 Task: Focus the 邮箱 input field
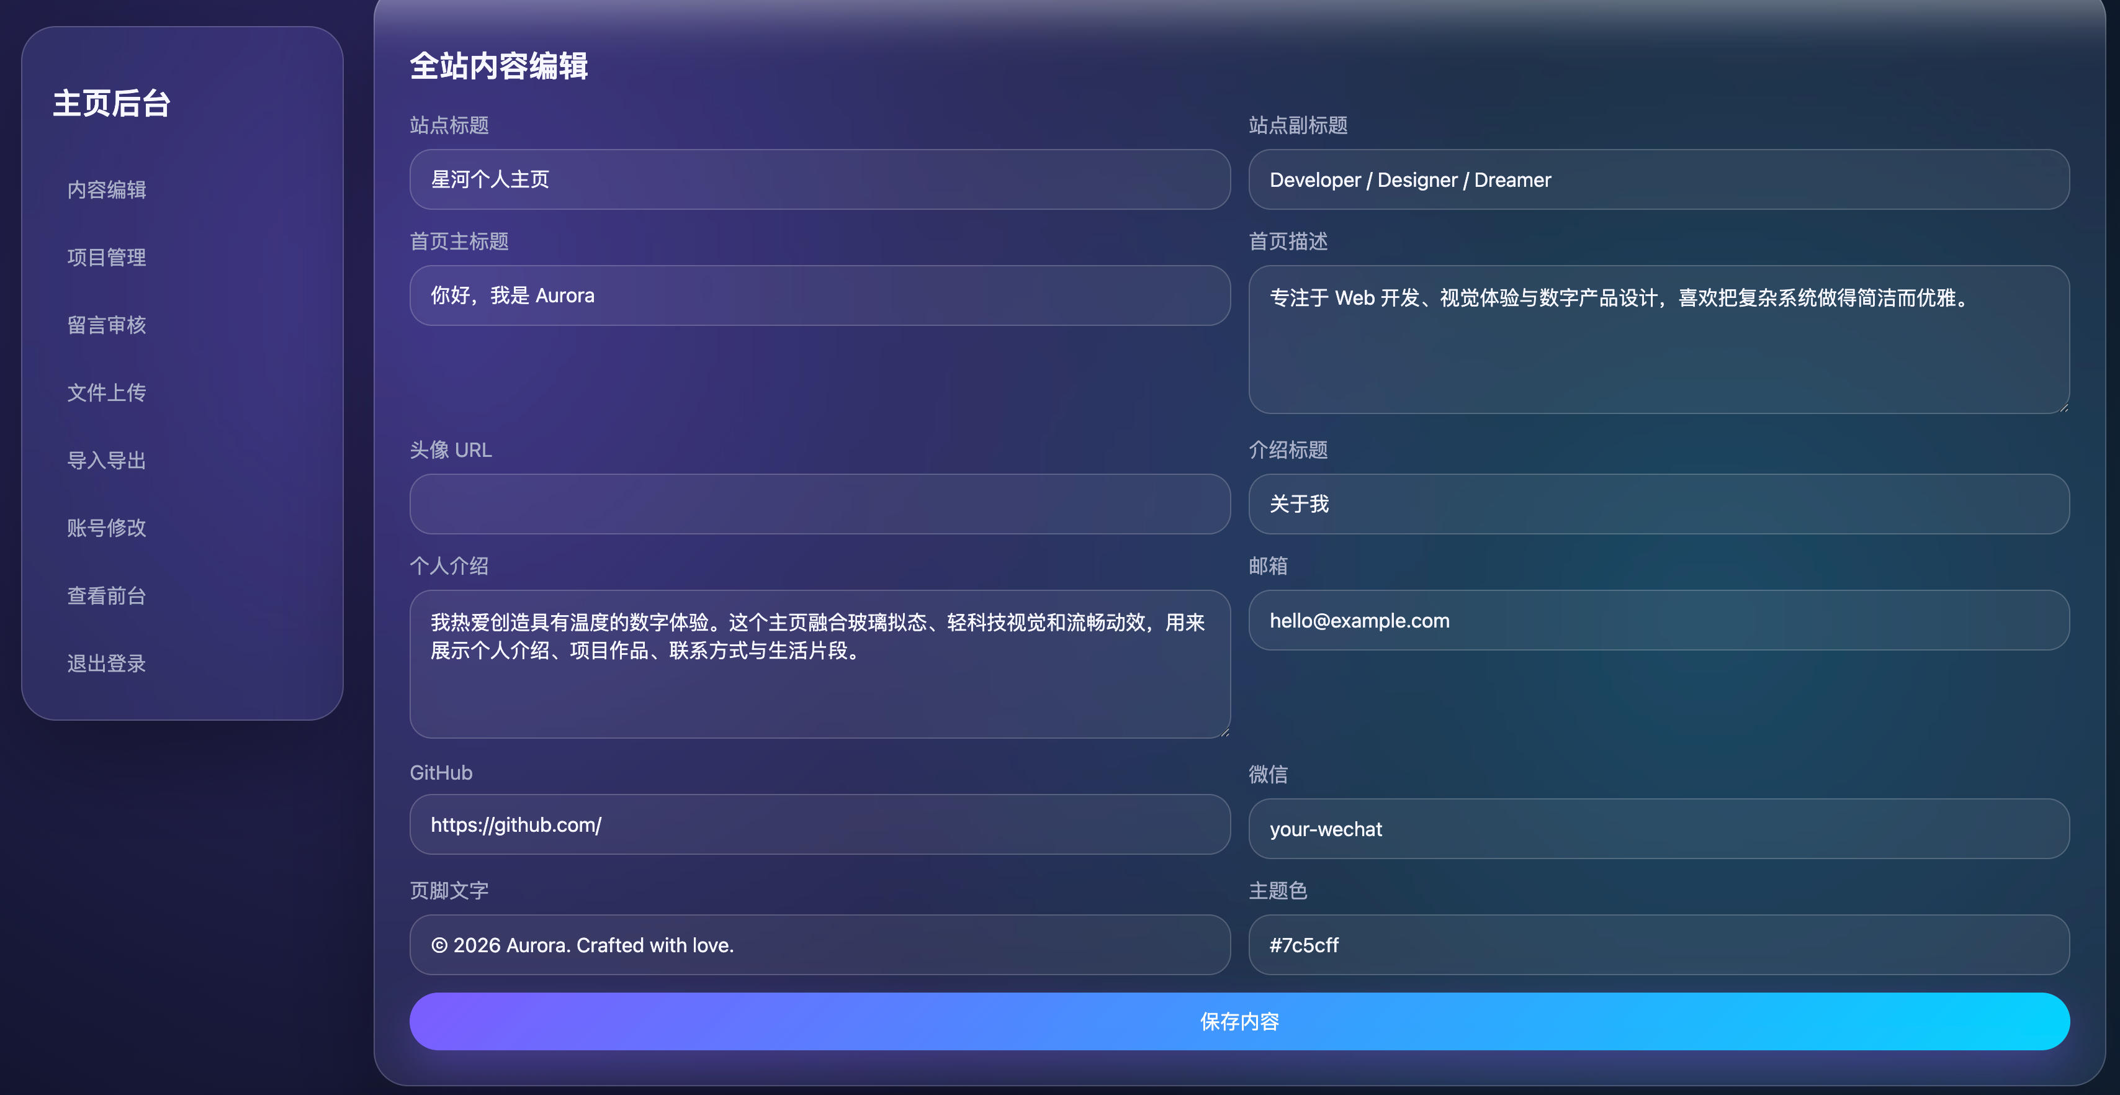[x=1658, y=620]
